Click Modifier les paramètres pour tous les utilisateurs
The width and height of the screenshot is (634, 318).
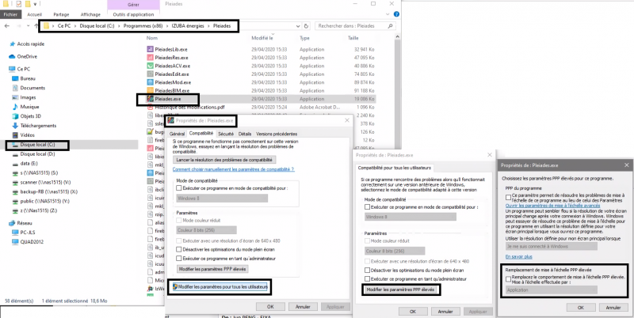click(x=220, y=287)
